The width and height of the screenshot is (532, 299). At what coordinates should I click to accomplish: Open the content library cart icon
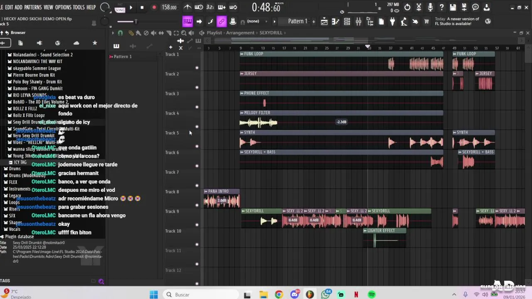(426, 22)
